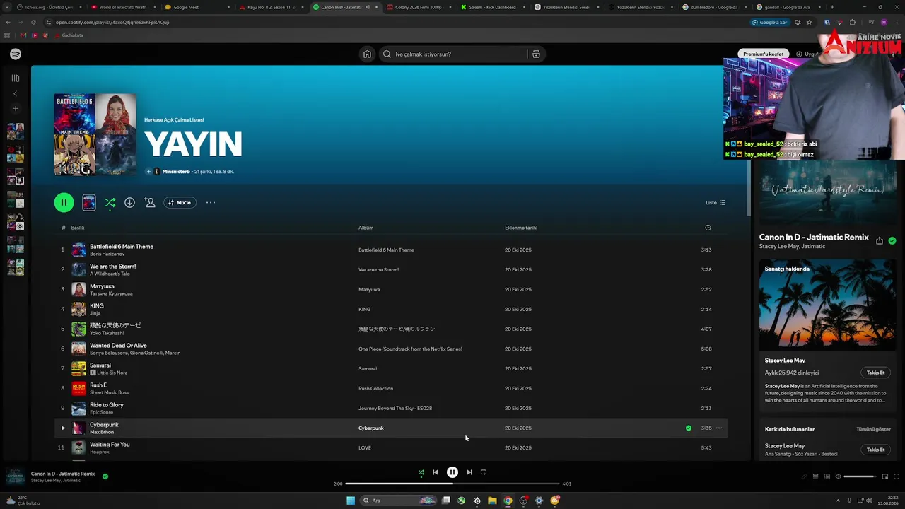Image resolution: width=905 pixels, height=509 pixels.
Task: Open File Explorer from the taskbar
Action: click(492, 501)
